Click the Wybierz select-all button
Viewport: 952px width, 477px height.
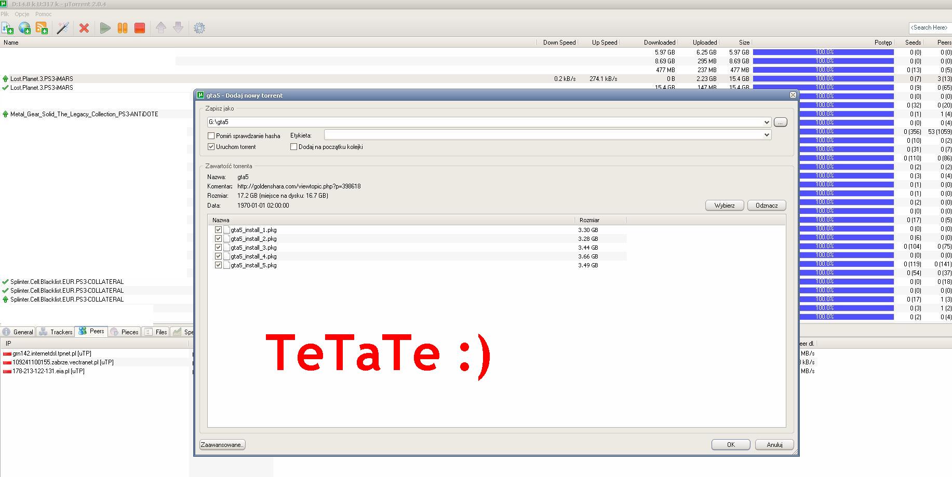(x=725, y=206)
